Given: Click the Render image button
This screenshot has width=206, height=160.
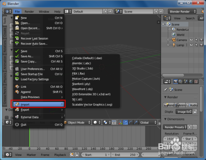Looking at the screenshot, I should tap(169, 105).
